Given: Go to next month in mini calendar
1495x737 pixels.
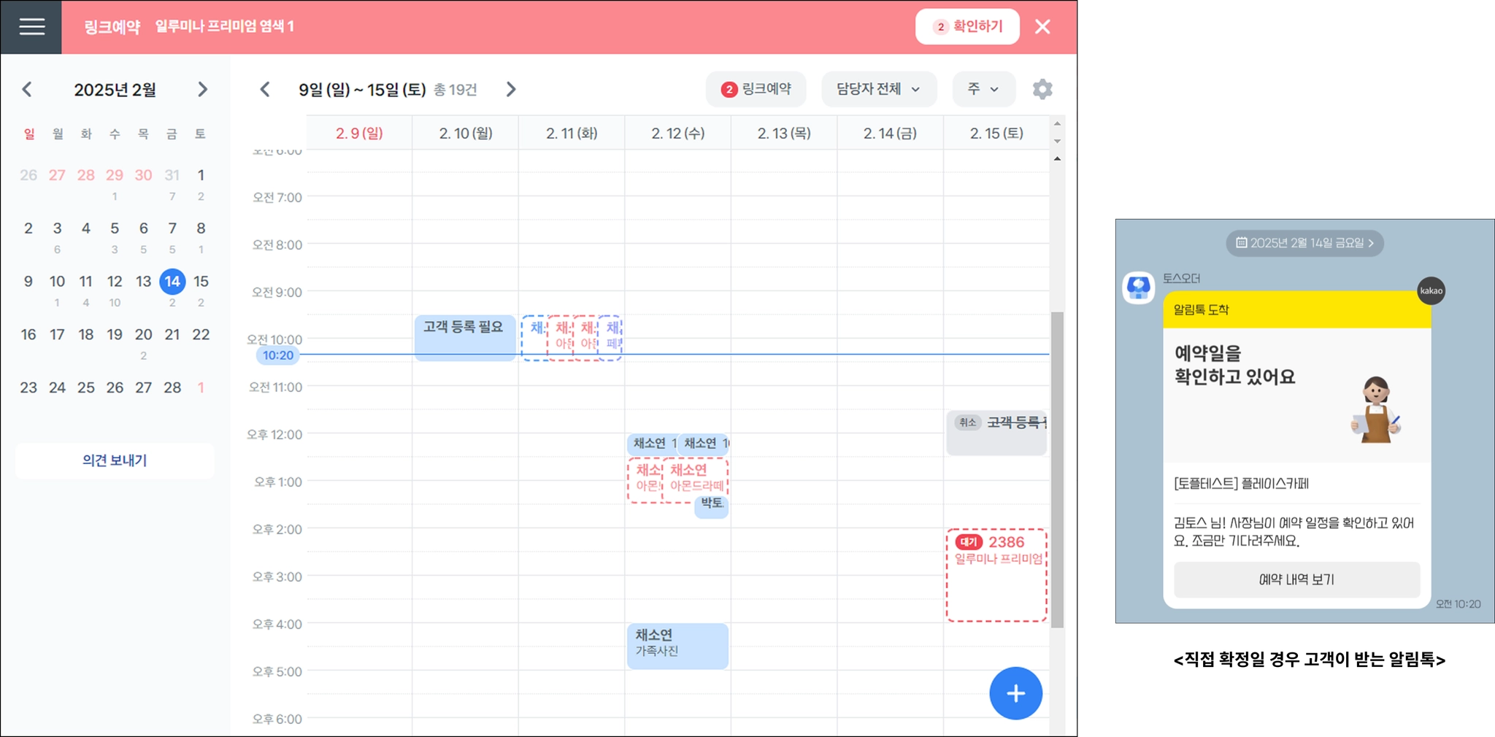Looking at the screenshot, I should [202, 90].
